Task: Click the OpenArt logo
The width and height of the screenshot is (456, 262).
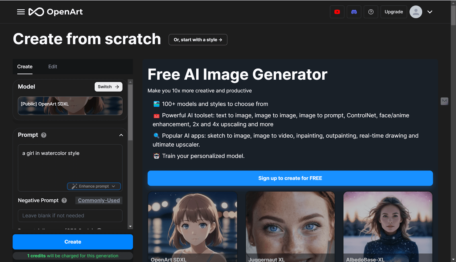Action: coord(56,12)
